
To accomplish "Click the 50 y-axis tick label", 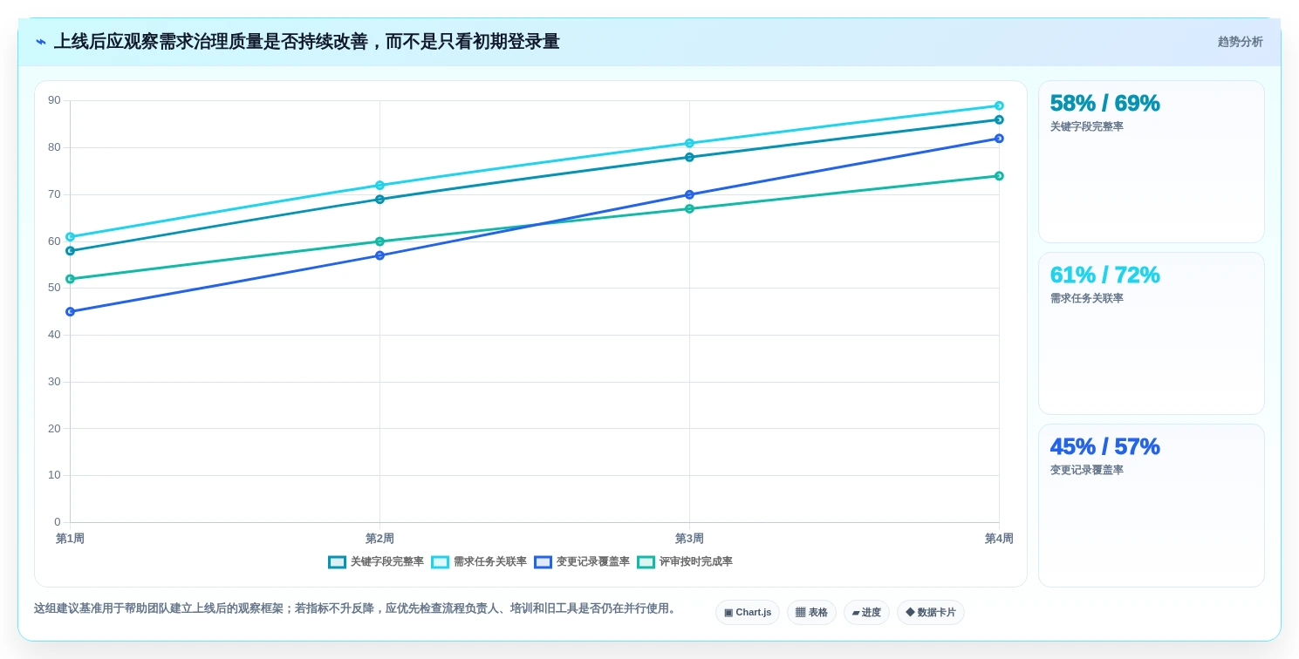I will (54, 288).
